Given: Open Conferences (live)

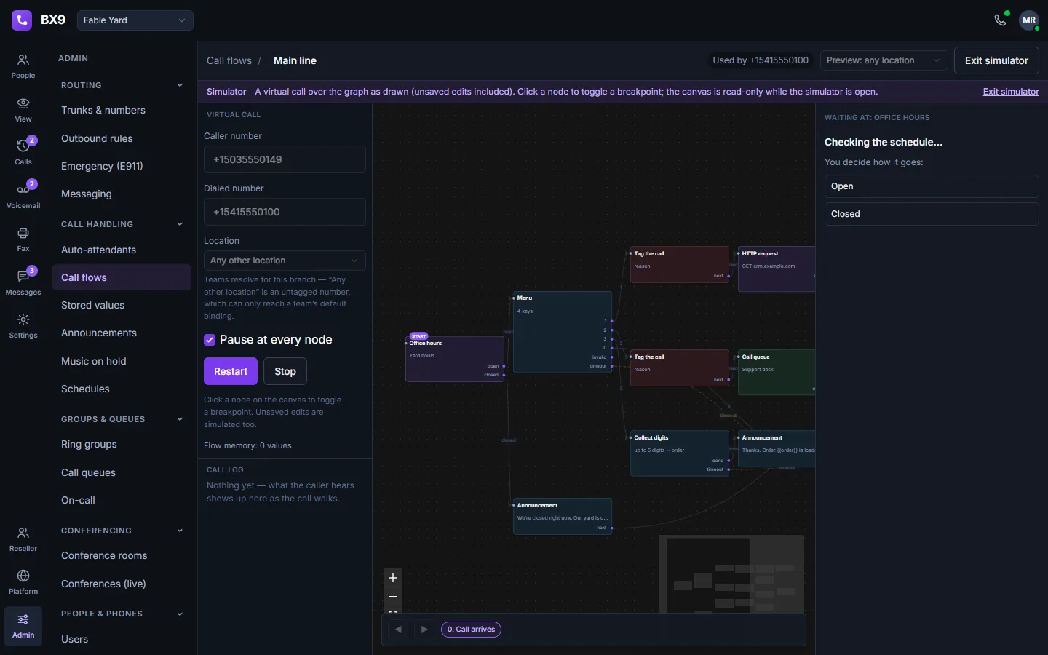Looking at the screenshot, I should [122, 584].
